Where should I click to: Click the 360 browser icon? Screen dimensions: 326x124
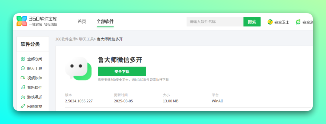[298, 22]
